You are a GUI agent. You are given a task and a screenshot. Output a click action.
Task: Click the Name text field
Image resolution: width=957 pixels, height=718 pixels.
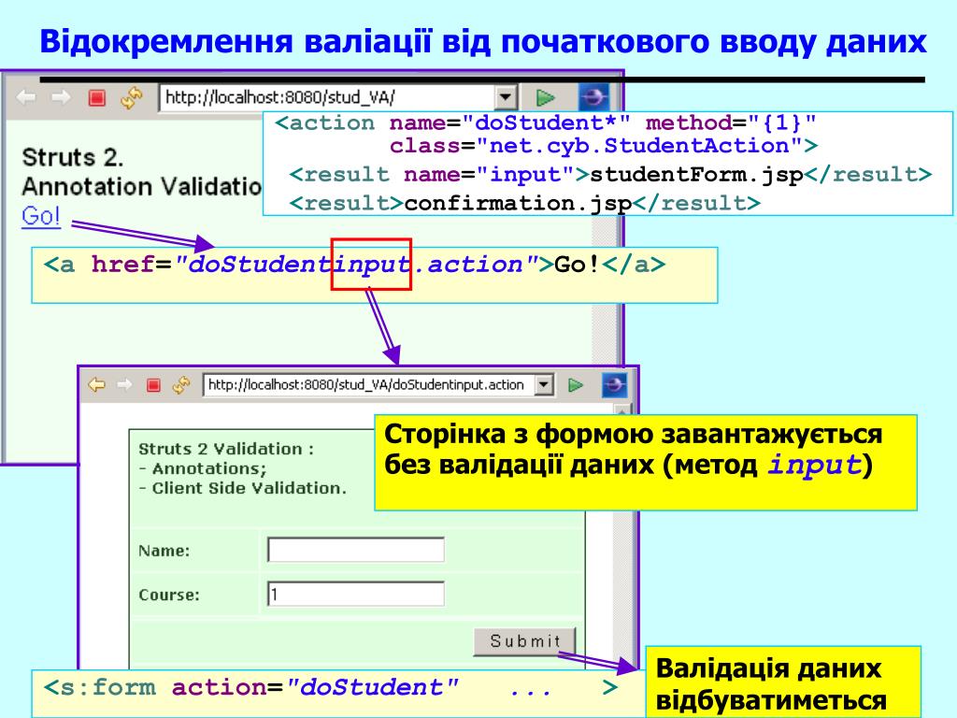click(x=356, y=550)
